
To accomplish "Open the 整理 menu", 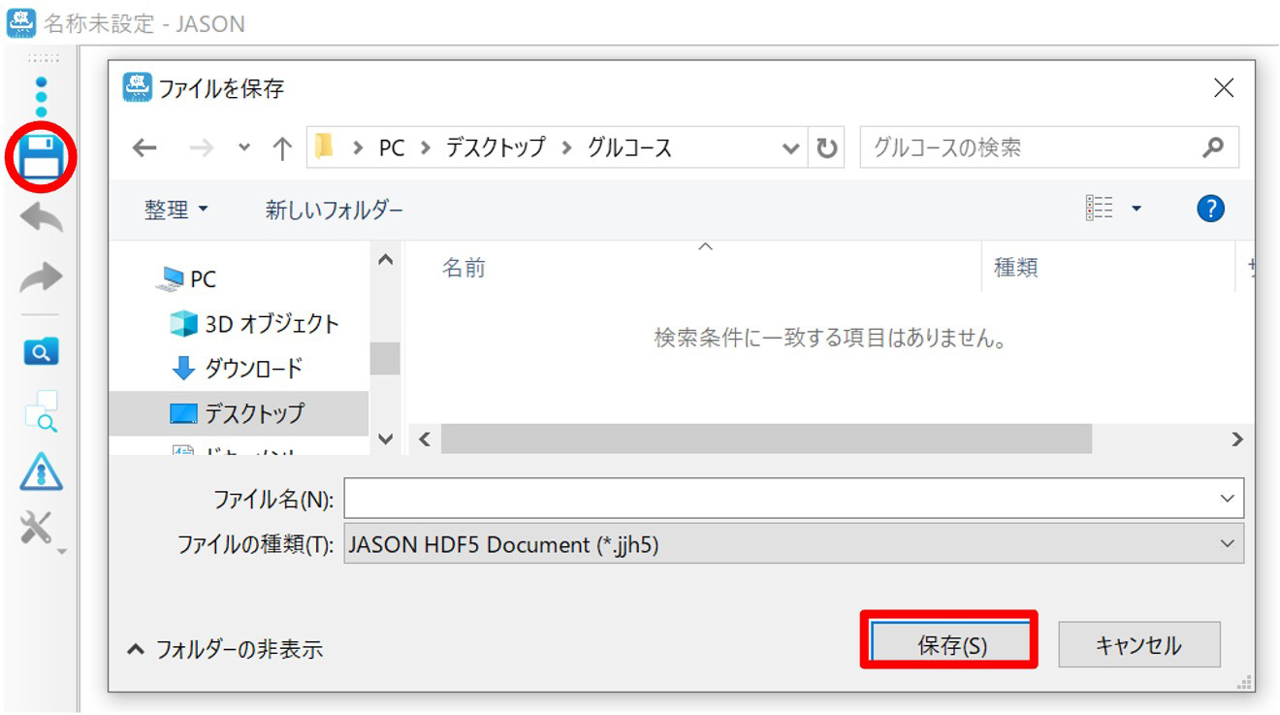I will pos(176,210).
